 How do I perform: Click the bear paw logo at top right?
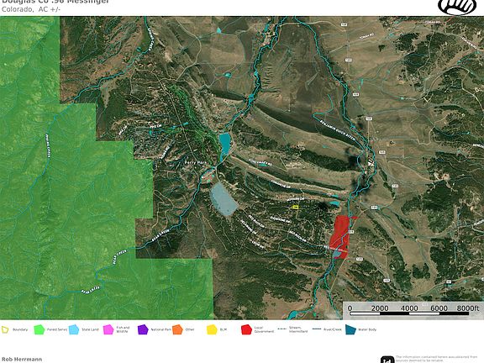(x=457, y=7)
